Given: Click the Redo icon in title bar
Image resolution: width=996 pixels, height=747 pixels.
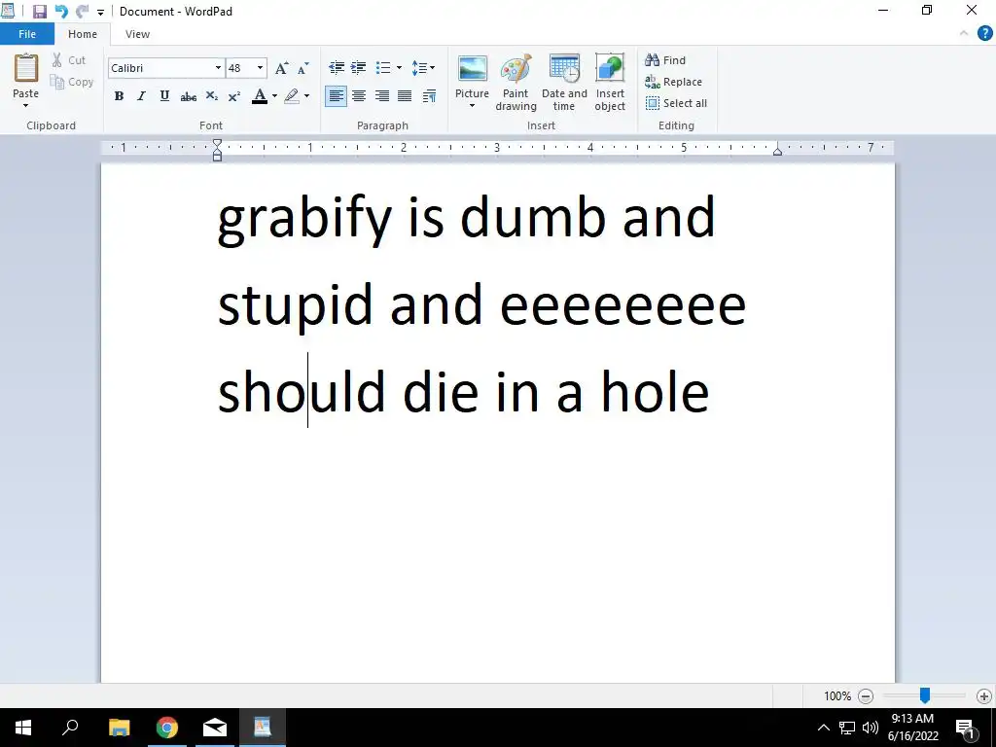Looking at the screenshot, I should pos(82,12).
